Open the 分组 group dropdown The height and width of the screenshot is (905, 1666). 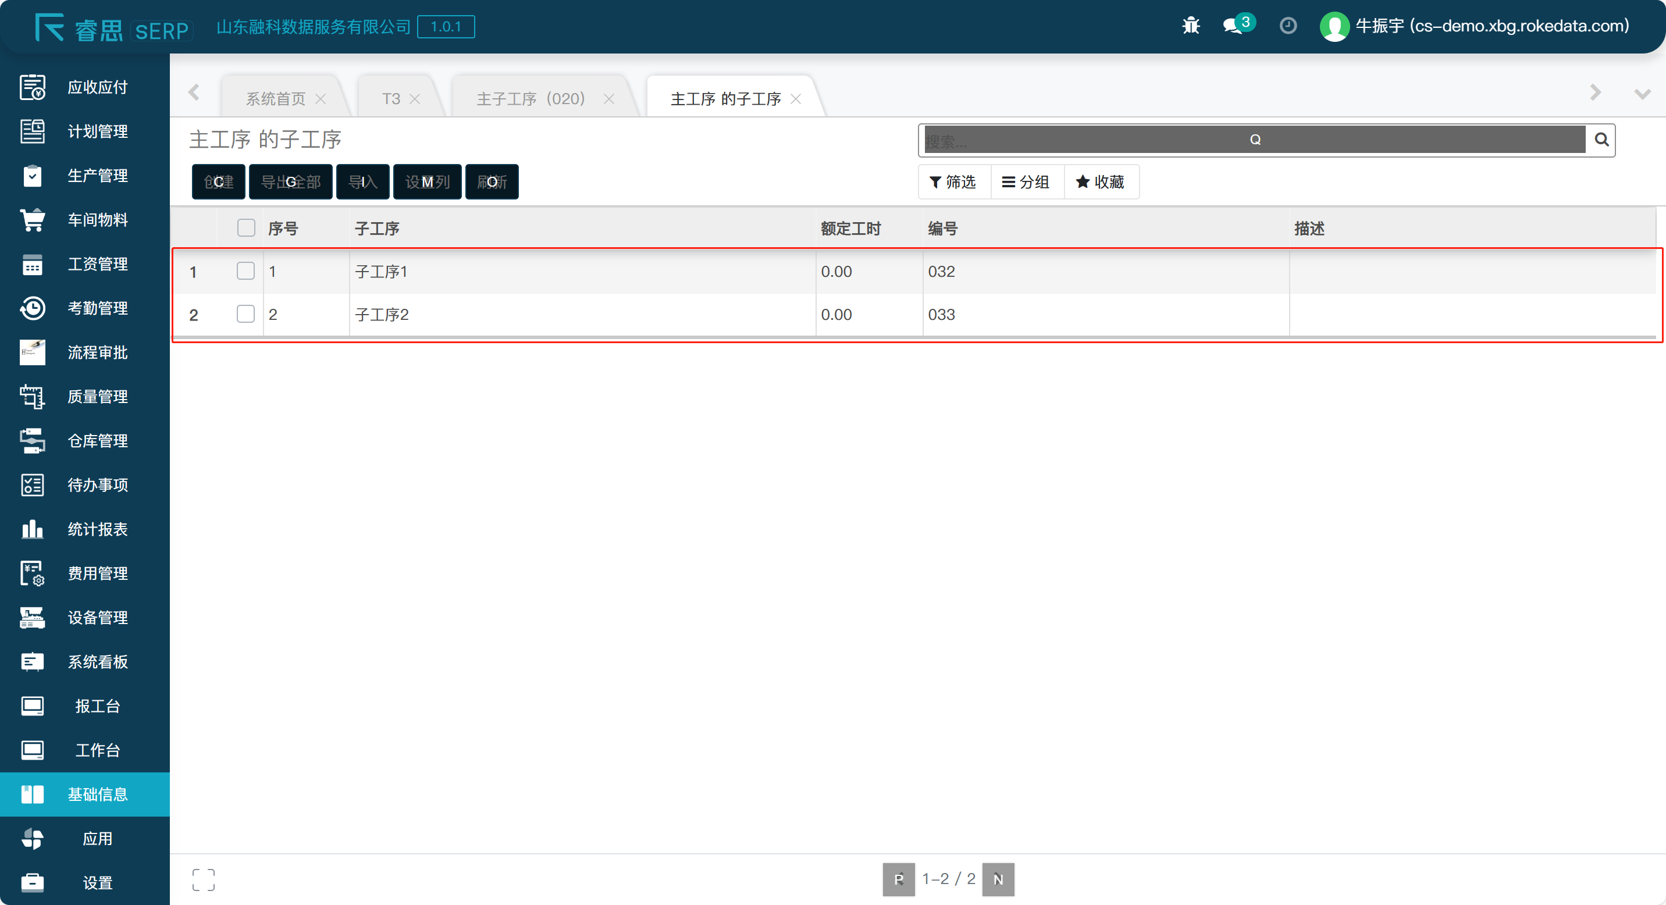pos(1026,182)
